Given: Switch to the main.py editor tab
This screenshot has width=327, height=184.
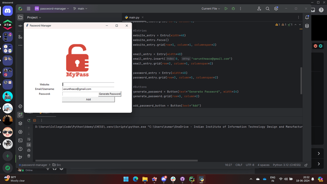Looking at the screenshot, I should [132, 17].
